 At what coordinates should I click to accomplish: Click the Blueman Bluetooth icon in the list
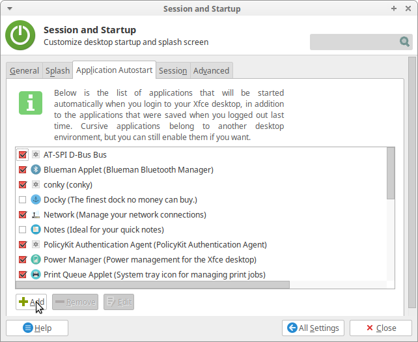pos(36,169)
